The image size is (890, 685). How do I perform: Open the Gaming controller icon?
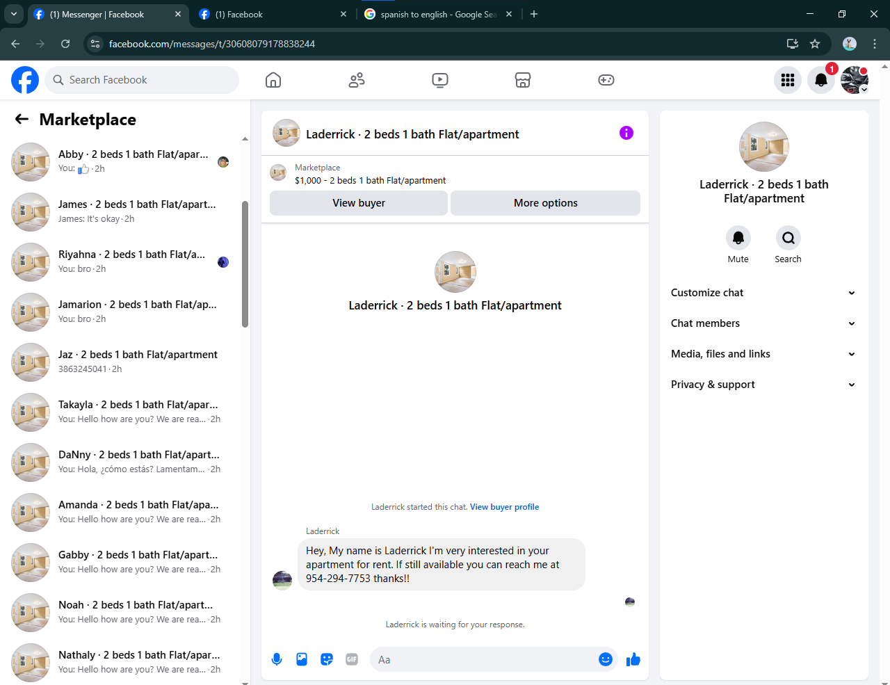[x=606, y=80]
